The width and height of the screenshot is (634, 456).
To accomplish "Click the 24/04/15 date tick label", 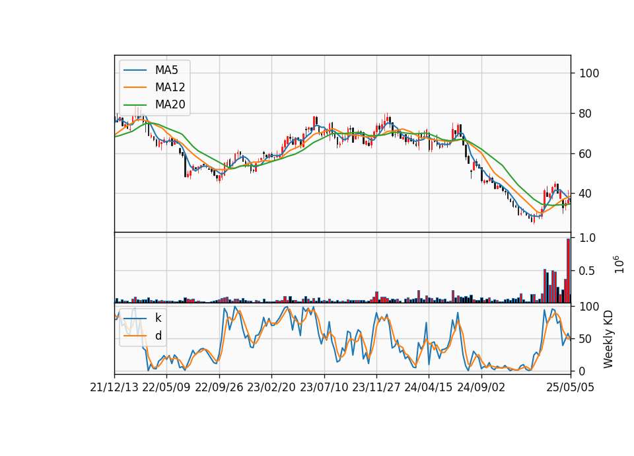I will coord(429,387).
